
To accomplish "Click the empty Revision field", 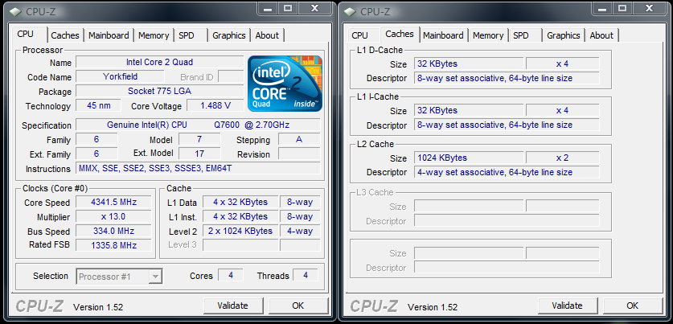I will click(299, 154).
